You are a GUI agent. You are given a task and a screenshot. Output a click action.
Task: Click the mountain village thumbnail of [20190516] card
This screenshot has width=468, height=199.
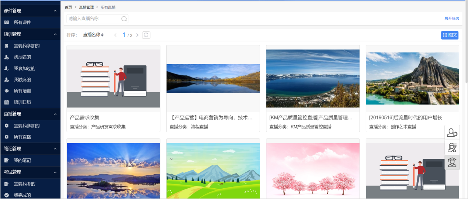(x=412, y=79)
